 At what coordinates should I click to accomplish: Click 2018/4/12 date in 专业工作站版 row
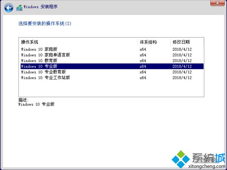tap(182, 78)
